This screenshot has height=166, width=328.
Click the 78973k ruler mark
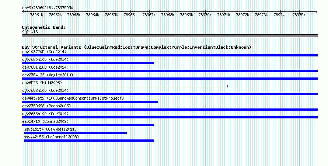[x=262, y=15]
